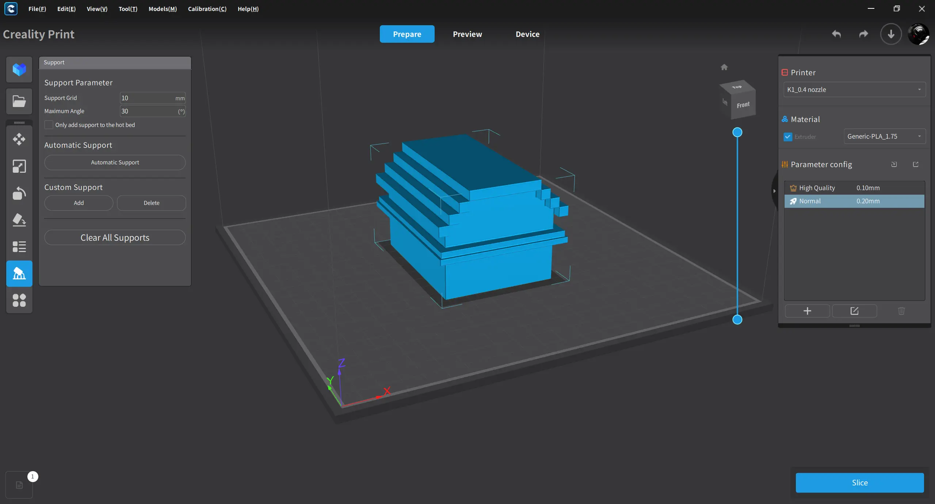This screenshot has height=504, width=935.
Task: Click the Parameter config heading
Action: [x=821, y=164]
